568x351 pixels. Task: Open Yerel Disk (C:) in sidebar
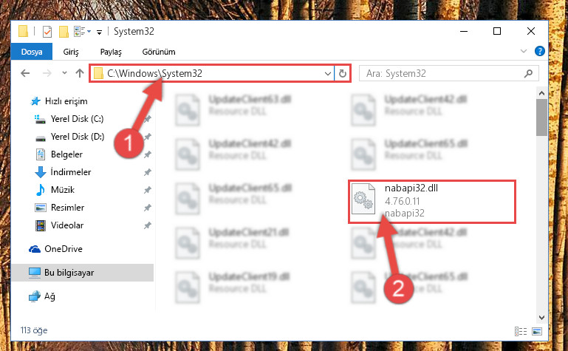(77, 119)
